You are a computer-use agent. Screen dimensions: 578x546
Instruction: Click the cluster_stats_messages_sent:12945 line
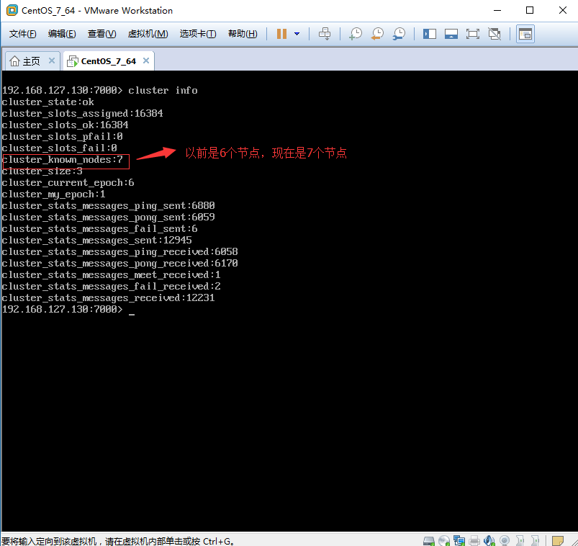click(x=96, y=240)
